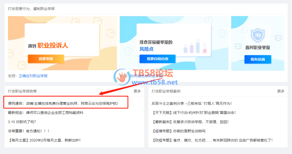The width and height of the screenshot is (292, 154).
Task: Open the 每月之星 2020年2月 article
Action: [44, 140]
